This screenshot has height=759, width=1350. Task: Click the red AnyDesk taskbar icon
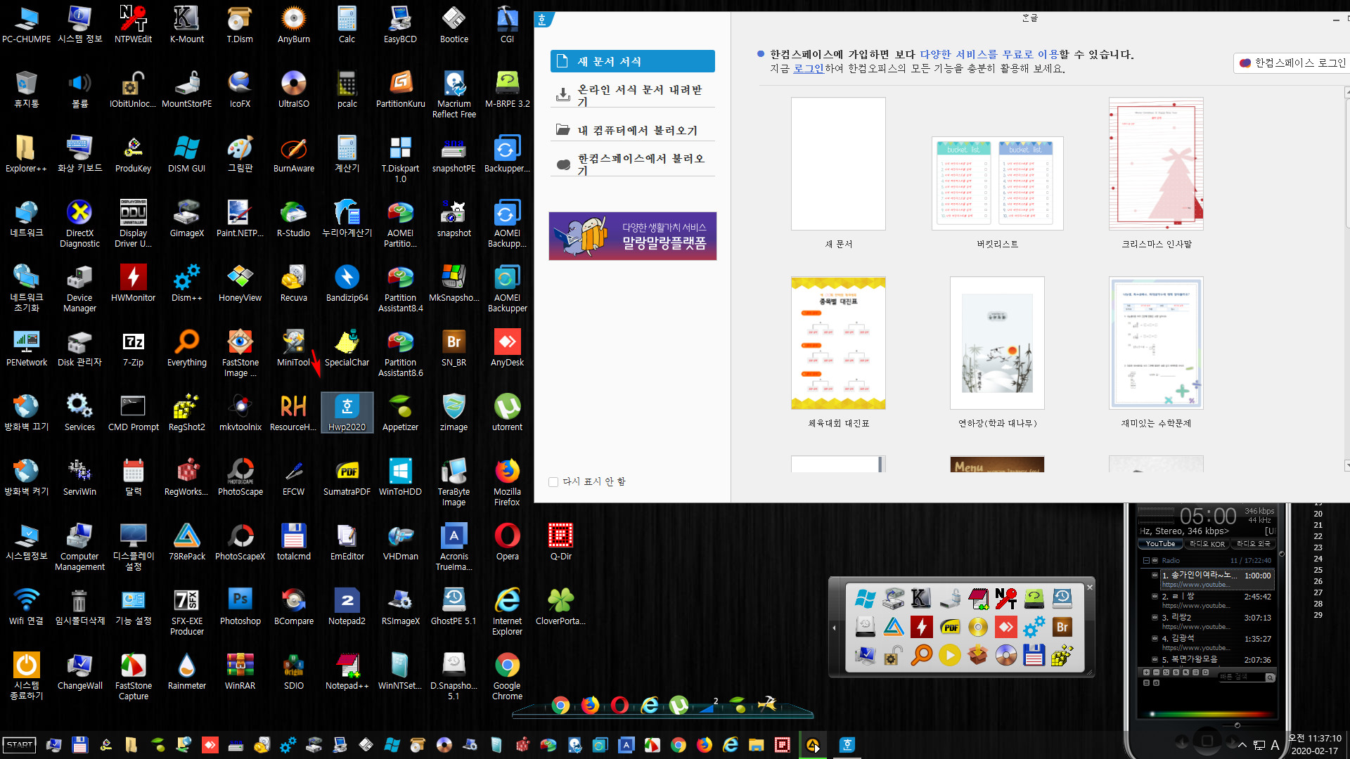210,745
